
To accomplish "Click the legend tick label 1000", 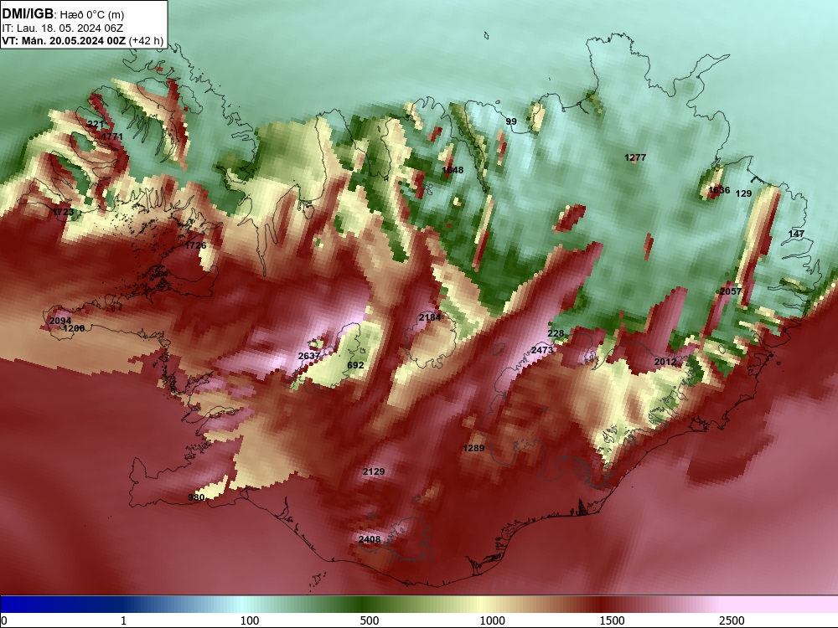I will [492, 620].
